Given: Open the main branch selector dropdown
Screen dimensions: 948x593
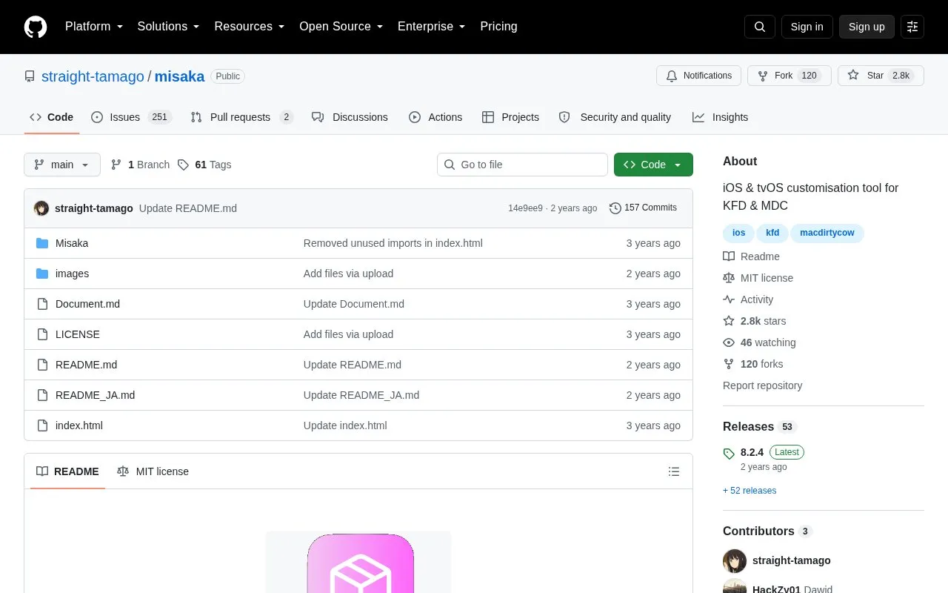Looking at the screenshot, I should click(x=62, y=165).
